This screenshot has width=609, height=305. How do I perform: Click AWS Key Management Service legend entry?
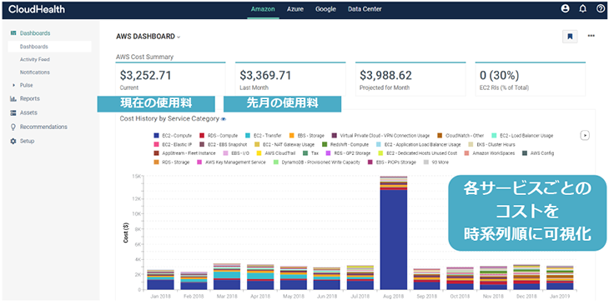(x=231, y=162)
